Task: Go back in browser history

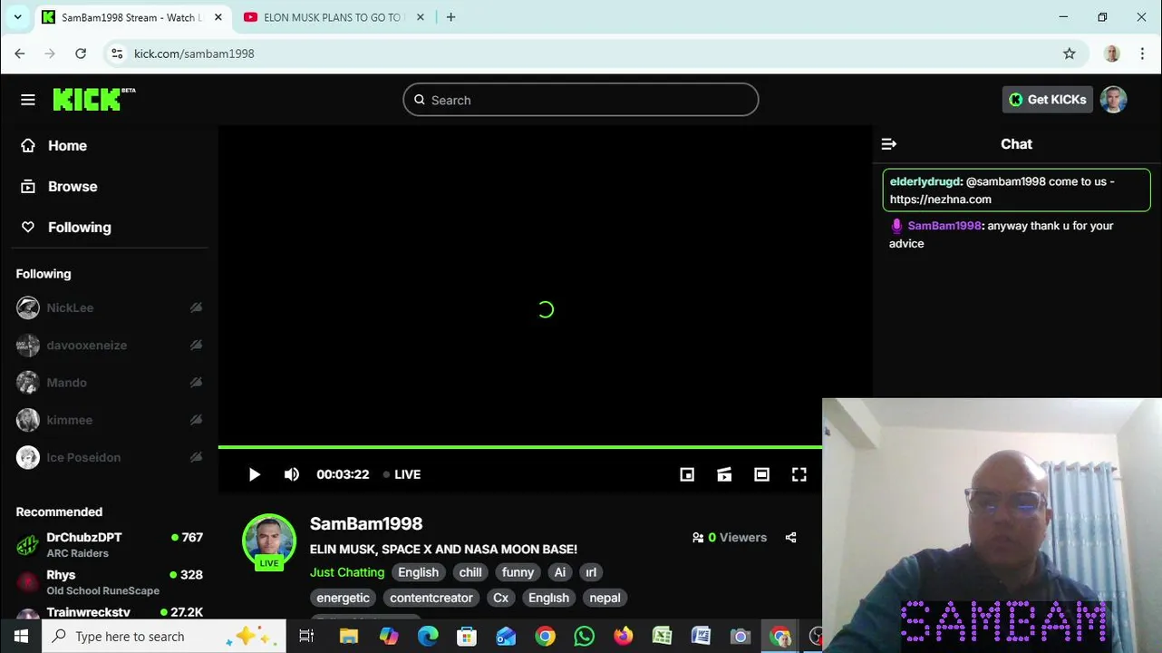Action: pyautogui.click(x=20, y=54)
